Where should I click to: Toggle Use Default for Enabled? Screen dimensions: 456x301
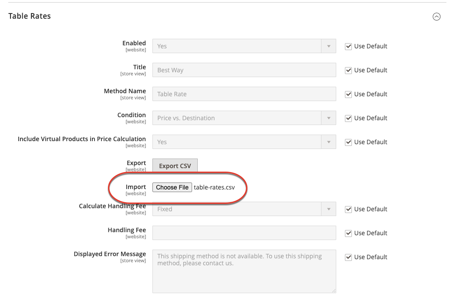348,47
